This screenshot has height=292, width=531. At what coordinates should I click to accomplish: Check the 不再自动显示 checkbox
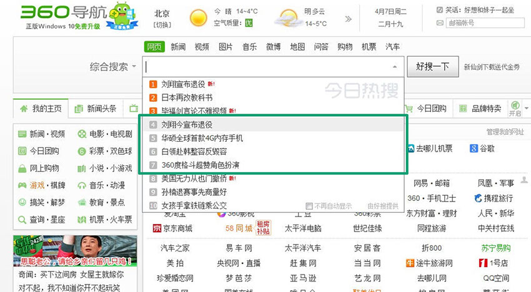[x=309, y=206]
